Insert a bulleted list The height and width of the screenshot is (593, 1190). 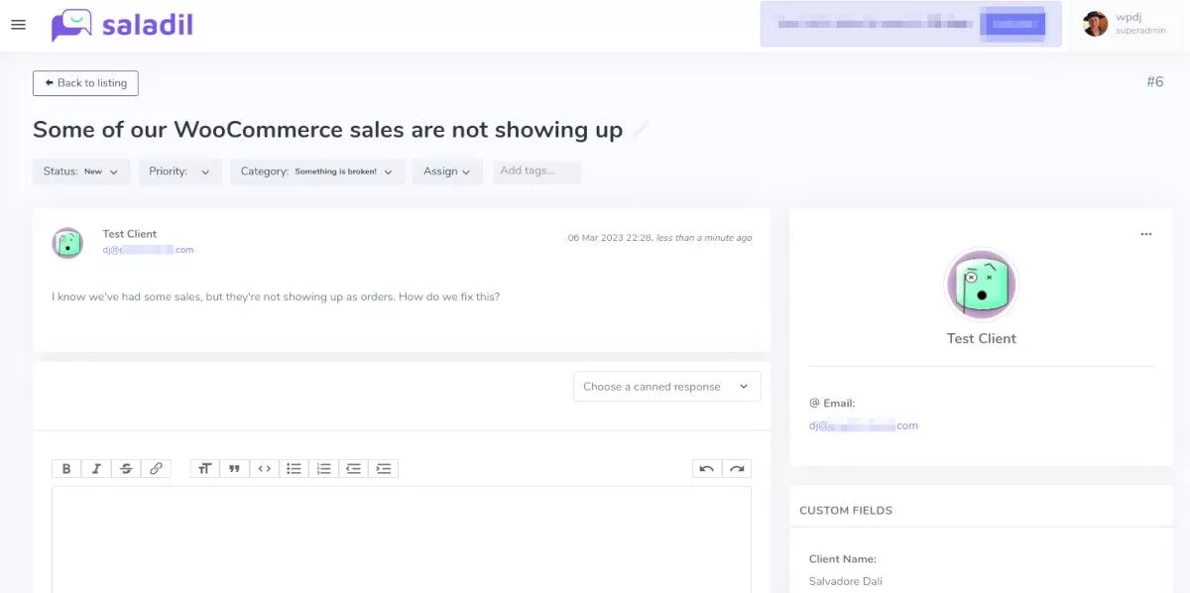click(x=295, y=469)
